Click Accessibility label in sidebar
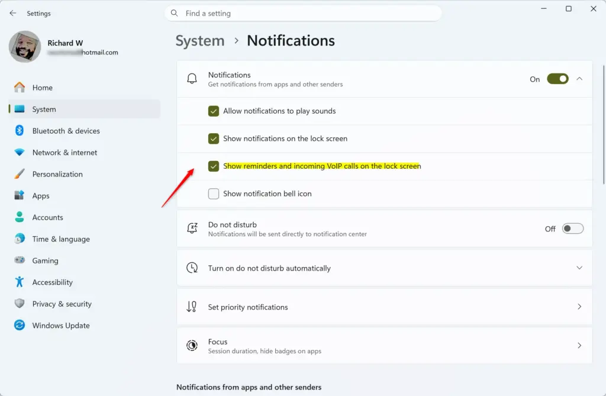The height and width of the screenshot is (396, 606). click(53, 282)
